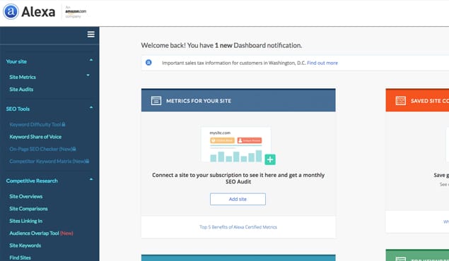
Task: Expand the Site Metrics submenu arrow
Action: pos(88,75)
